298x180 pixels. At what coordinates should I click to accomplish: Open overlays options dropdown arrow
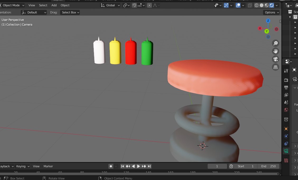point(243,5)
